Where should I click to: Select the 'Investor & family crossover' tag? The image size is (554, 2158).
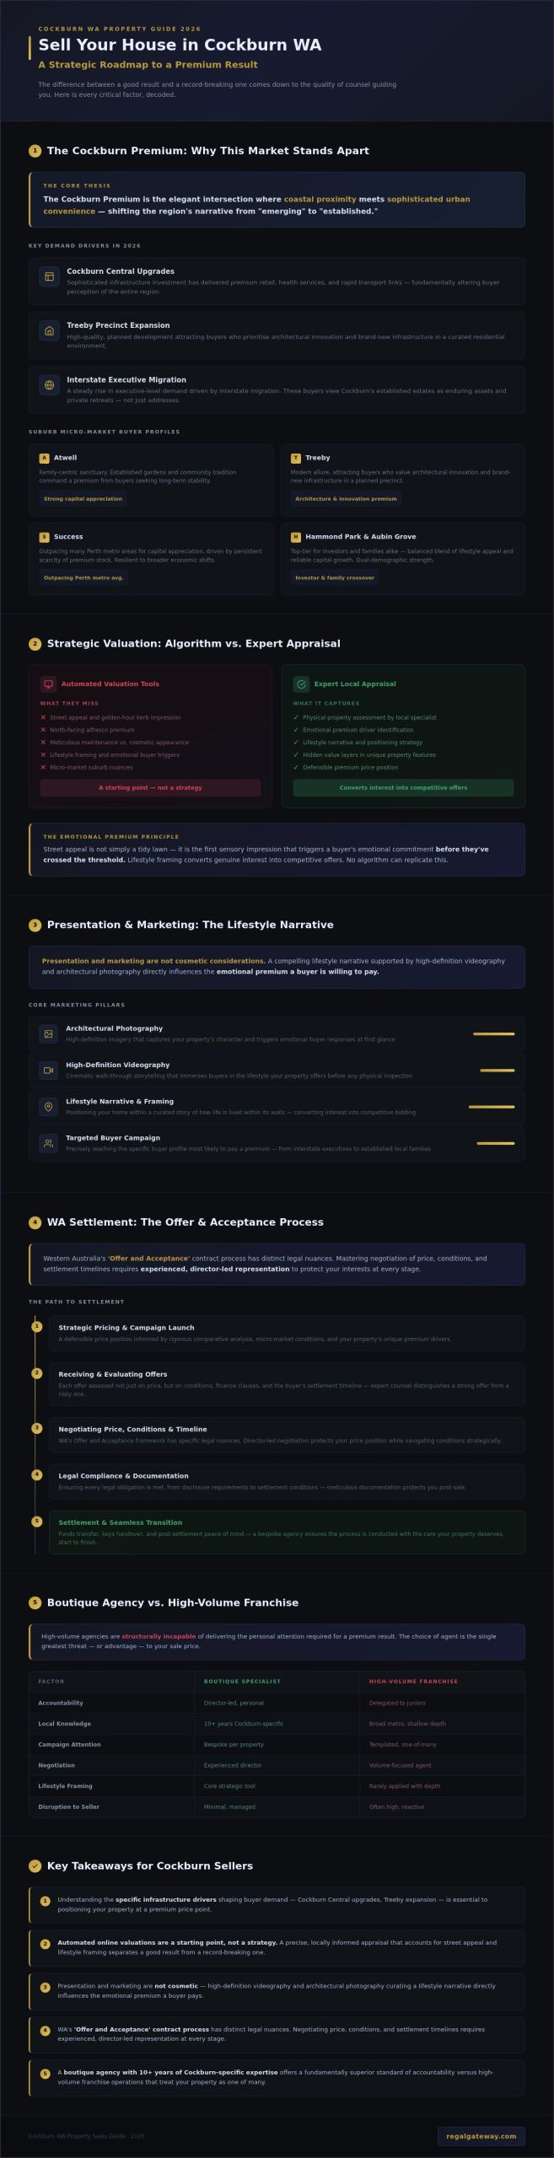pyautogui.click(x=335, y=577)
